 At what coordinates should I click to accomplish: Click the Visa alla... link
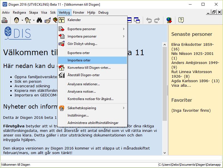[x=181, y=86]
